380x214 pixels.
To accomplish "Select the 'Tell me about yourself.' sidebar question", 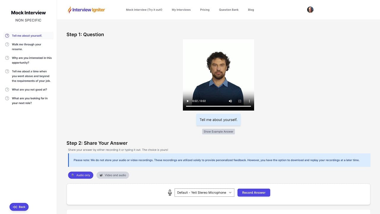I will tap(28, 36).
